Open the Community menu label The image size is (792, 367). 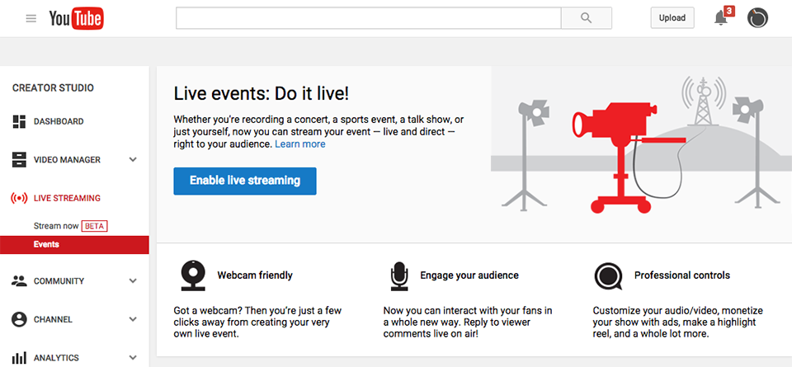pos(59,281)
